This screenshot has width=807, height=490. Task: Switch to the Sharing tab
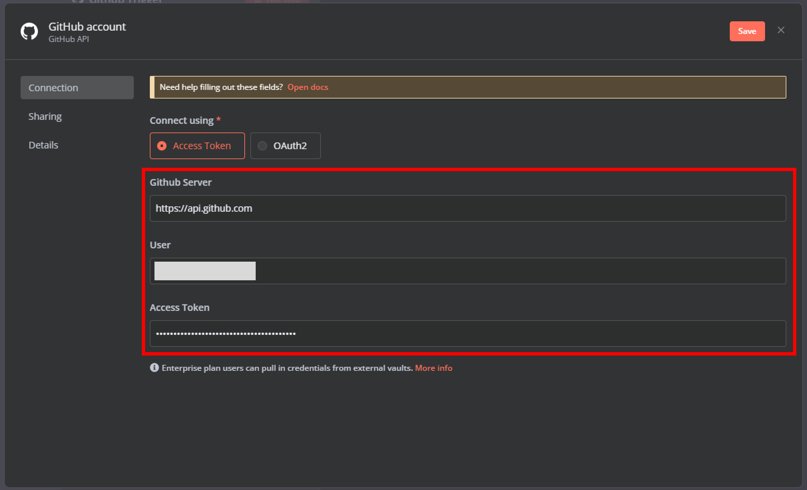coord(45,117)
